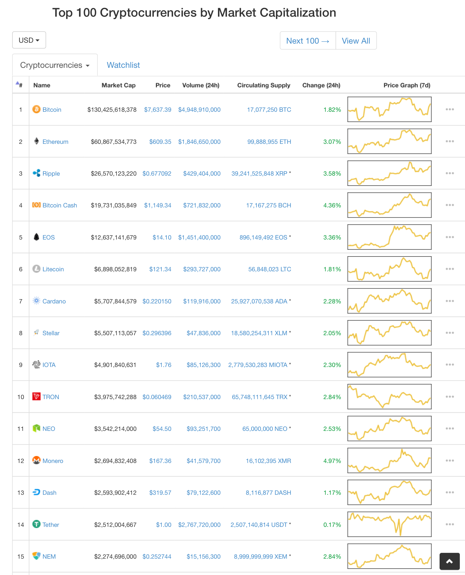Click Monero price $167.36
The image size is (465, 575).
pyautogui.click(x=160, y=461)
